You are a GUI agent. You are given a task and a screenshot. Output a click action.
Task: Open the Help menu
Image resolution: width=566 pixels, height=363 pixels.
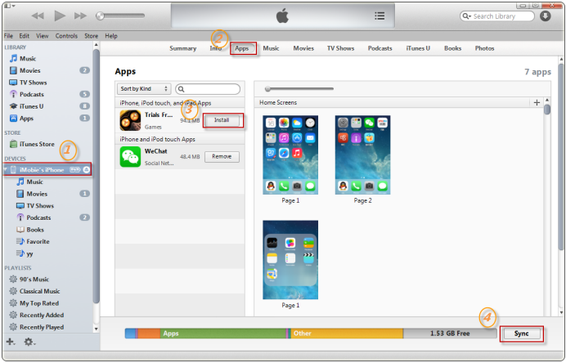coord(111,36)
